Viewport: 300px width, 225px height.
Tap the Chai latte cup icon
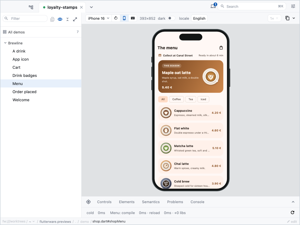166,166
